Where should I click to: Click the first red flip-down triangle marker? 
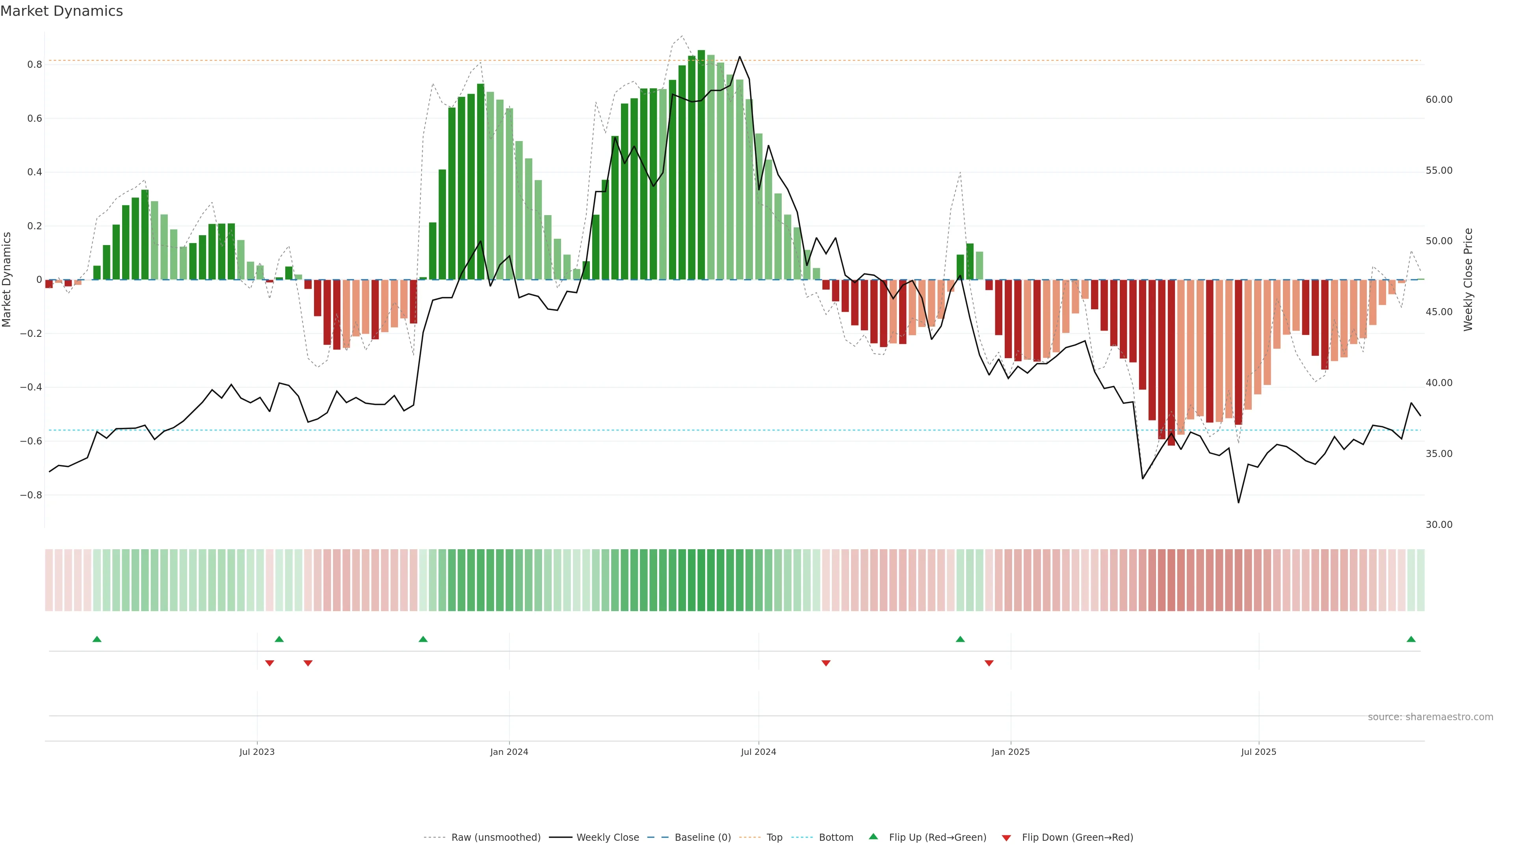click(x=270, y=663)
